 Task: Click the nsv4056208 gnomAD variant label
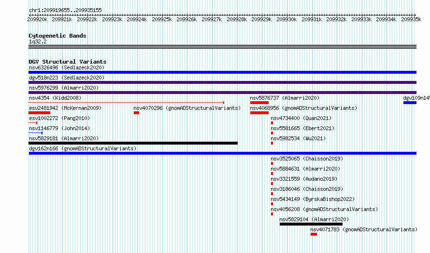pos(324,209)
